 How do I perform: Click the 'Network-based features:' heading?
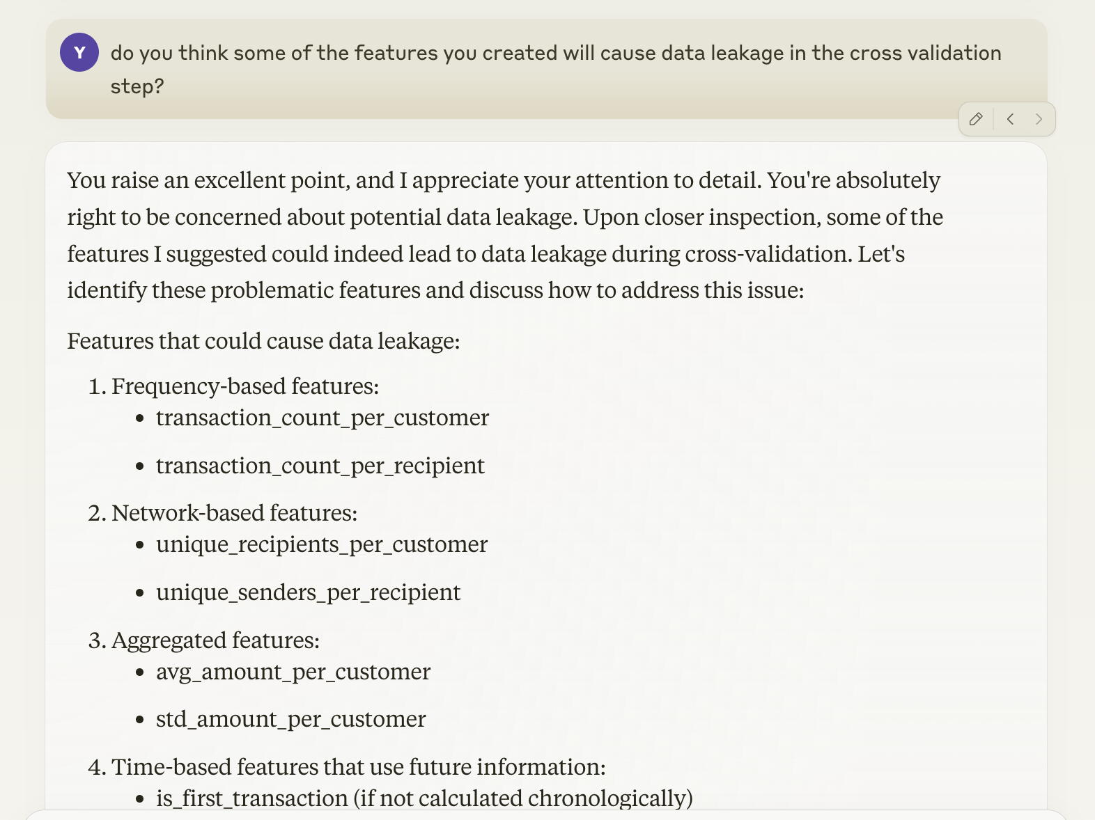click(x=234, y=513)
